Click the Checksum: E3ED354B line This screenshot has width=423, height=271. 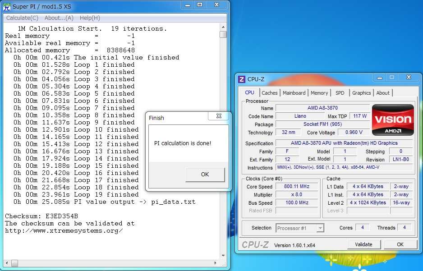point(41,216)
